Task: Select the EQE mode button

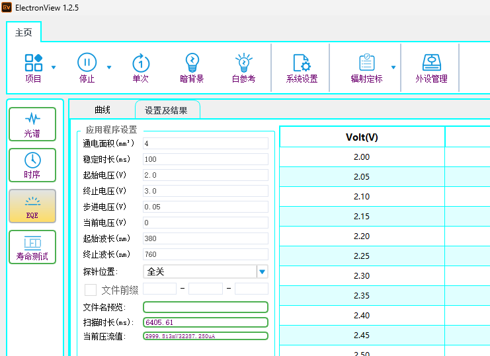Action: pyautogui.click(x=32, y=206)
